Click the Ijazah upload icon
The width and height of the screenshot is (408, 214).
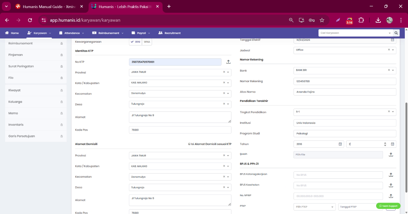[391, 154]
